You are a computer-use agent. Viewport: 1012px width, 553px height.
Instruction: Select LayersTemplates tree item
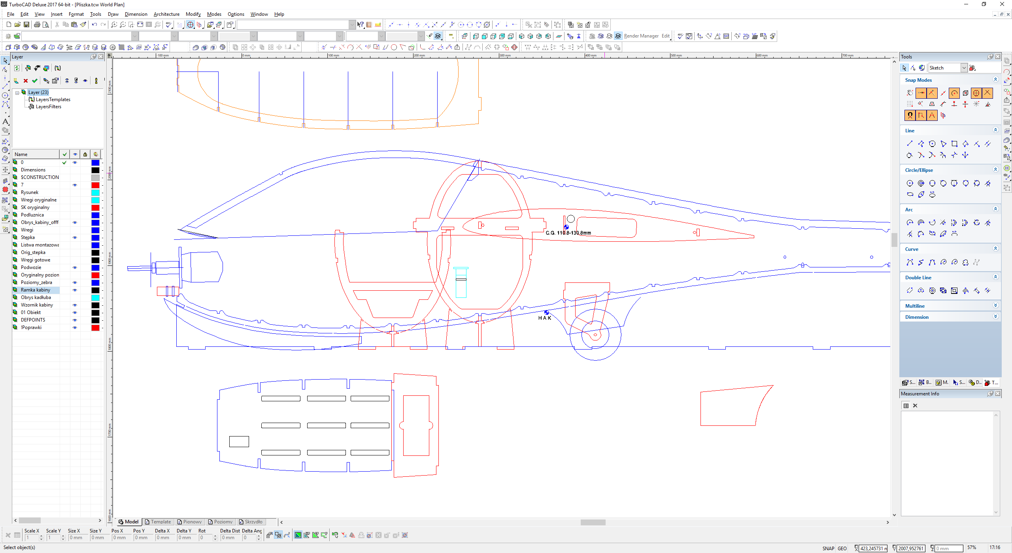point(53,100)
